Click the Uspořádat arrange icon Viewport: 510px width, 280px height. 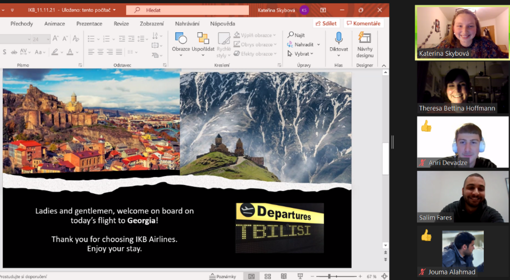click(203, 38)
